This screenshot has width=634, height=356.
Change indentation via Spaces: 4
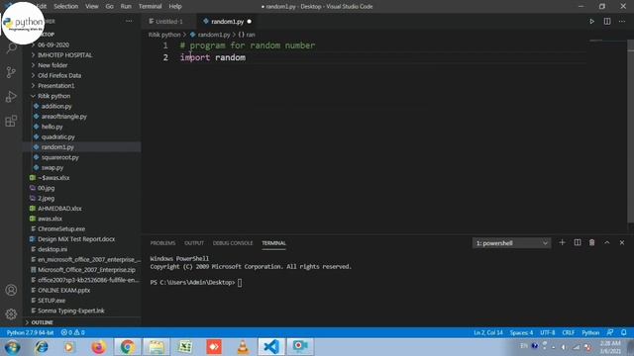pos(521,332)
